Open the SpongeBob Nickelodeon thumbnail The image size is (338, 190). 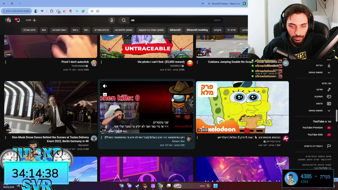pos(242,107)
